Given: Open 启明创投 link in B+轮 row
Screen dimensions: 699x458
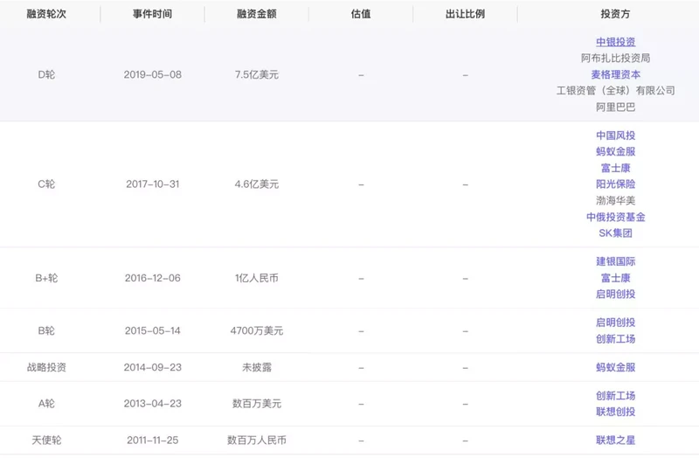Looking at the screenshot, I should [615, 295].
